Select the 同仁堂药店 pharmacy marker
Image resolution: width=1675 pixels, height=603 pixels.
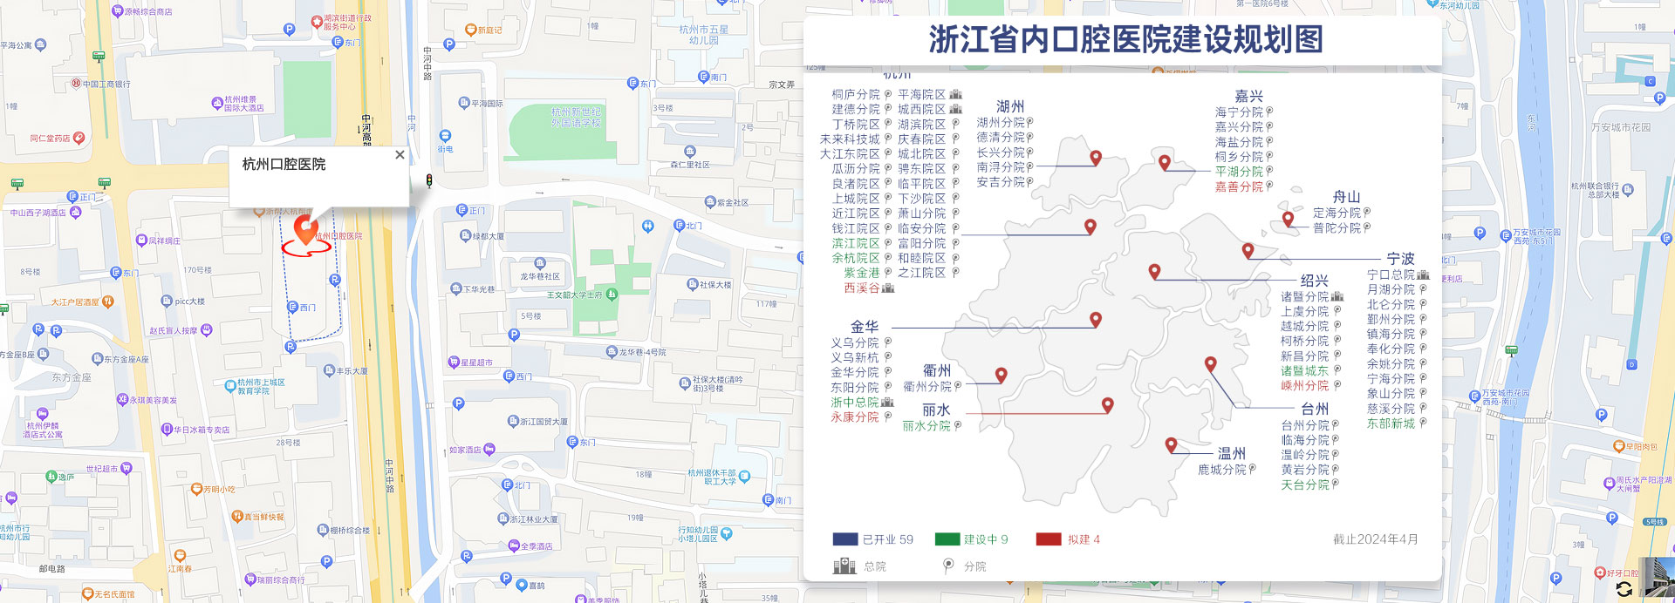point(79,138)
